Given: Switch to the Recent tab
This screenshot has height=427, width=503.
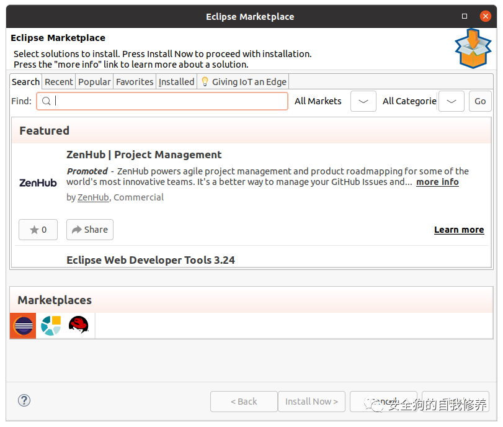Looking at the screenshot, I should click(59, 82).
